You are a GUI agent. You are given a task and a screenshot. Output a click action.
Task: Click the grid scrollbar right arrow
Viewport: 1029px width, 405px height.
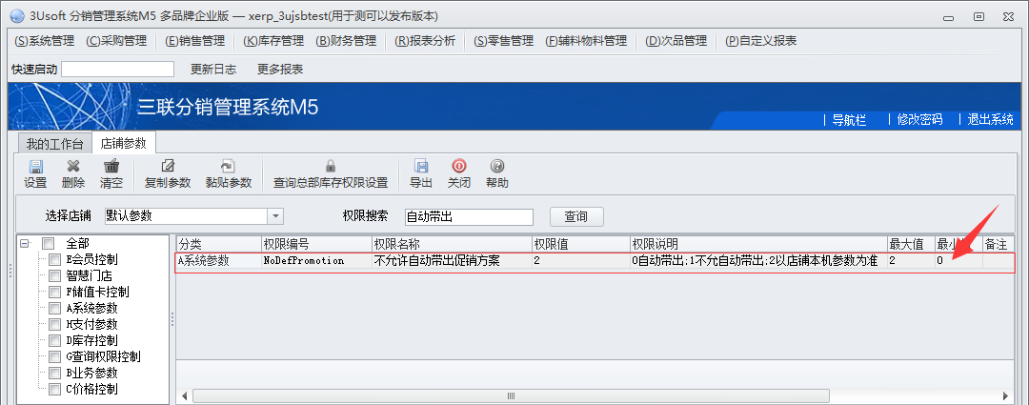click(1005, 395)
